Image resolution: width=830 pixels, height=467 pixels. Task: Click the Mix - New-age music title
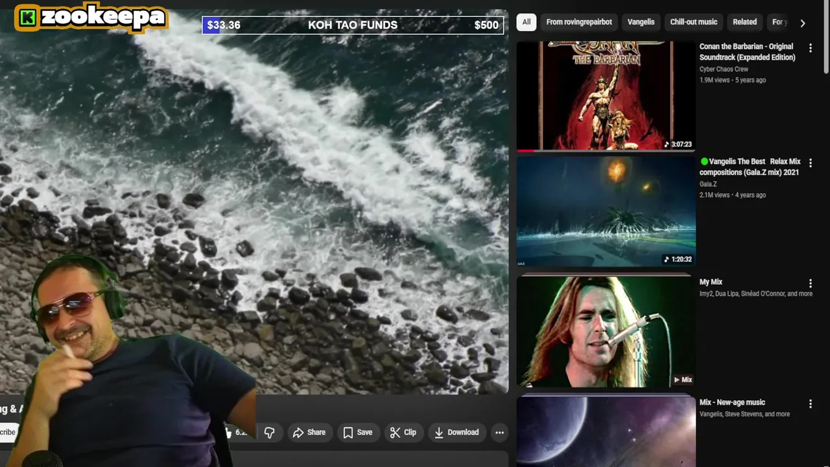pos(732,403)
